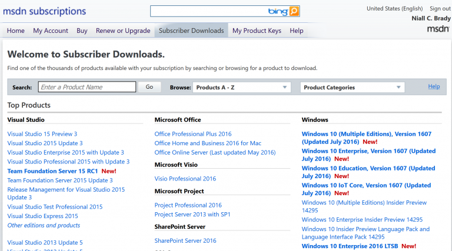452x251 pixels.
Task: Click the Enter a Product Name field
Action: coord(87,87)
